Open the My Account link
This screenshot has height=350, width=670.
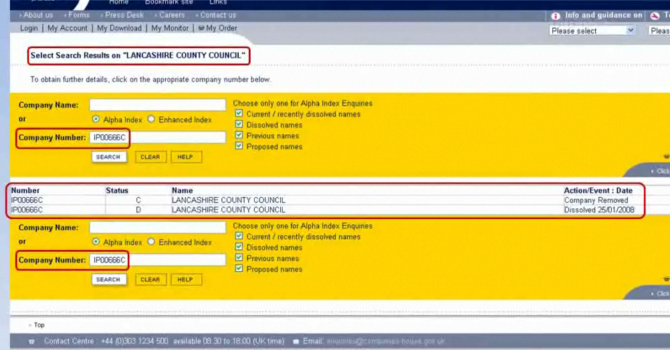68,28
